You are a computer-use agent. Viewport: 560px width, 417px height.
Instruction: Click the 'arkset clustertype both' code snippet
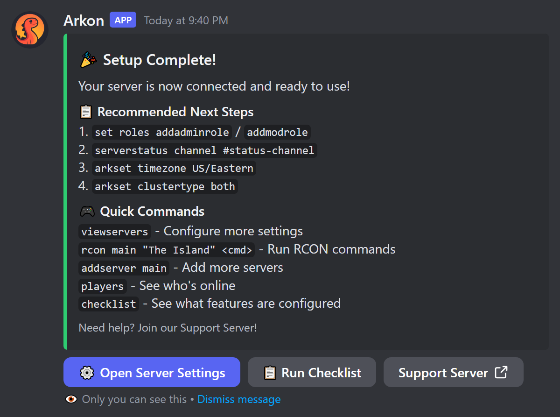tap(165, 186)
